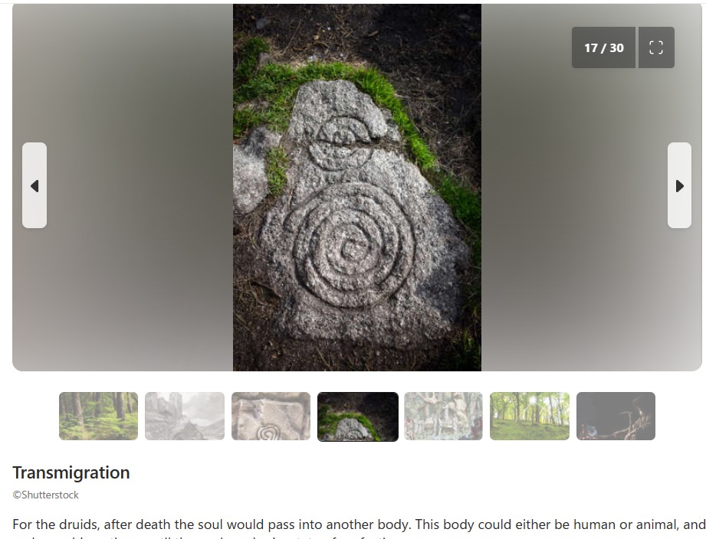Select the forest with ferns thumbnail

[x=99, y=416]
